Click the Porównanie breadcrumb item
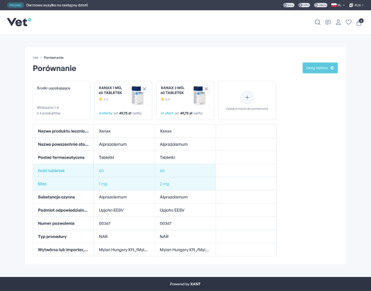This screenshot has width=371, height=291. pyautogui.click(x=54, y=58)
